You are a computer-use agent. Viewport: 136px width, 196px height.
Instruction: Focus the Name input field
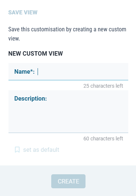click(x=69, y=71)
